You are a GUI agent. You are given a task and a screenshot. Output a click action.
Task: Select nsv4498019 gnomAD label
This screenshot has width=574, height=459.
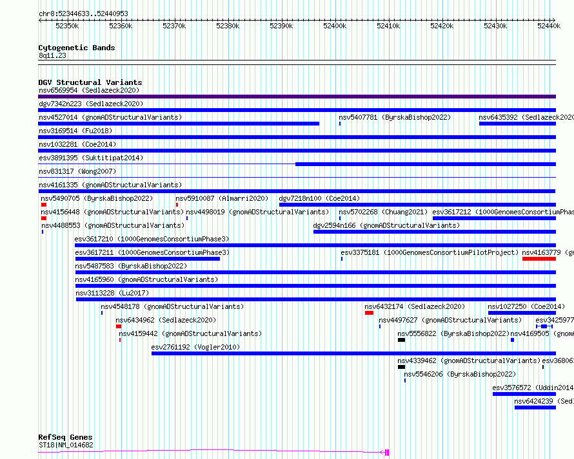tap(257, 212)
